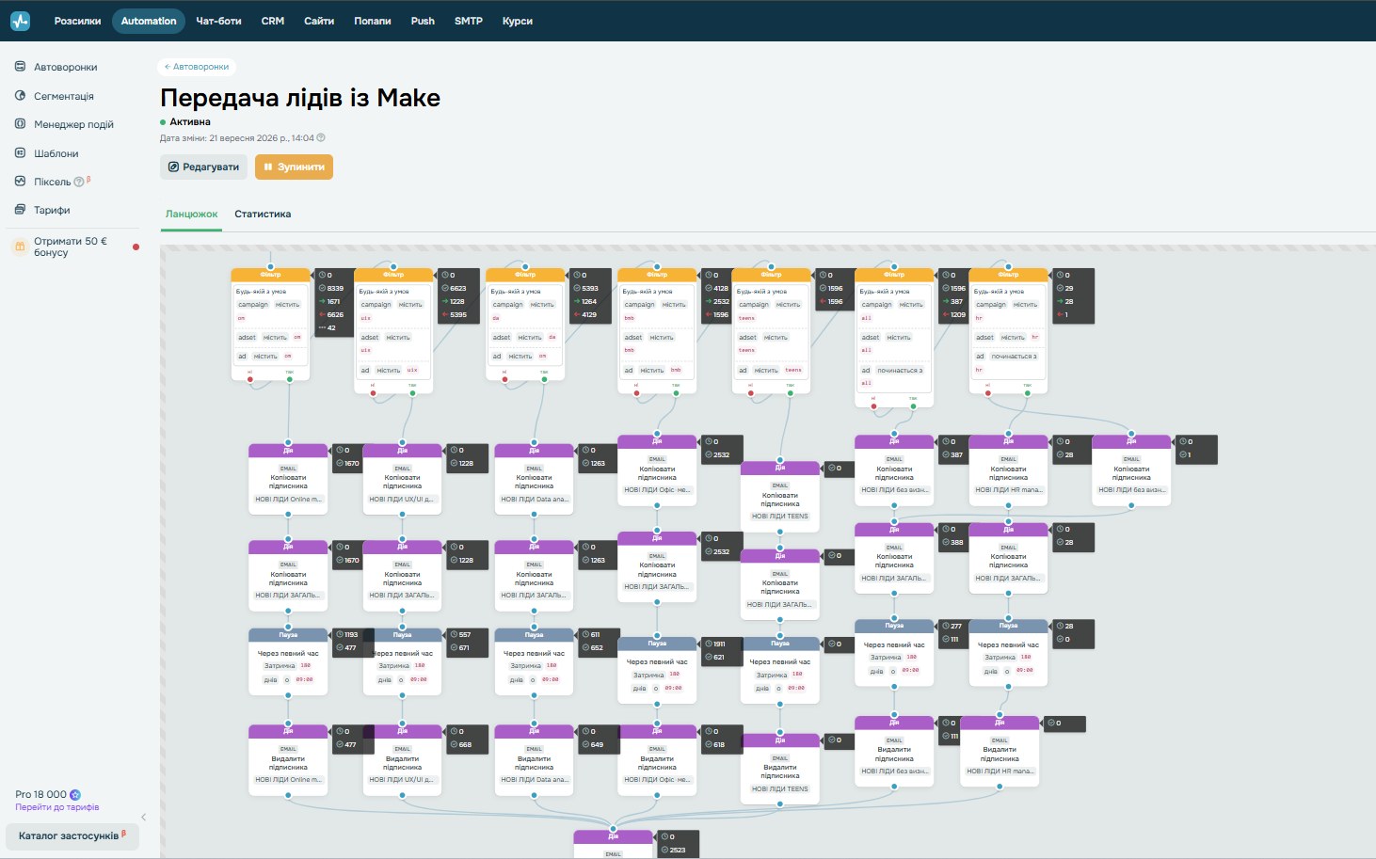The height and width of the screenshot is (859, 1376).
Task: Switch to the Статистика tab
Action: point(263,215)
